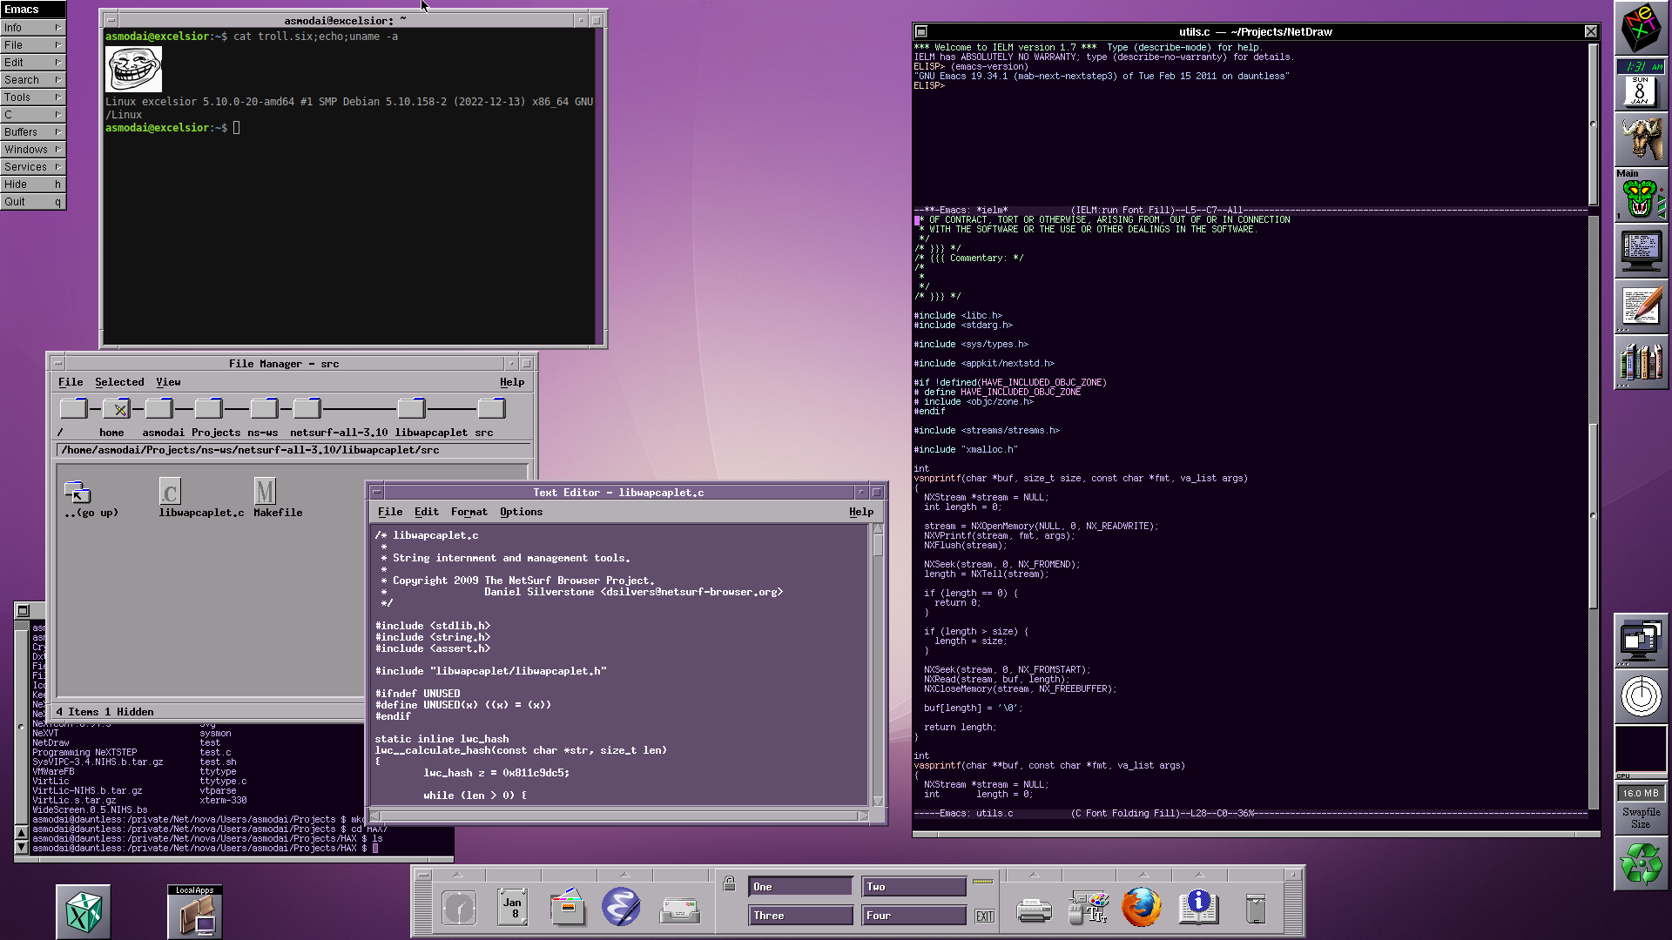Switch to workspace Two
This screenshot has height=940, width=1672.
tap(914, 887)
